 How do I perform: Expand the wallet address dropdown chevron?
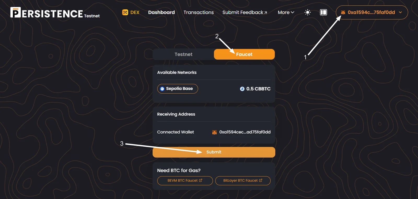pyautogui.click(x=400, y=12)
